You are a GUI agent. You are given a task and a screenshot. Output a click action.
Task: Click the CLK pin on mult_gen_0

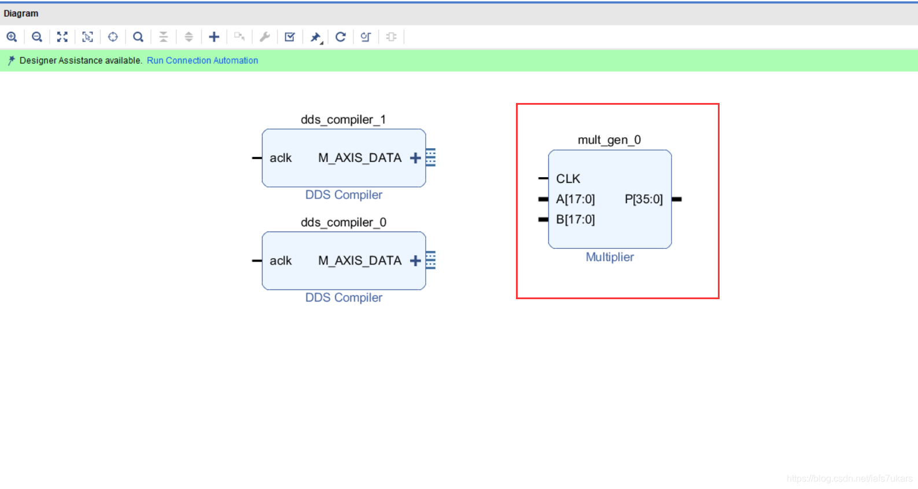(x=568, y=179)
